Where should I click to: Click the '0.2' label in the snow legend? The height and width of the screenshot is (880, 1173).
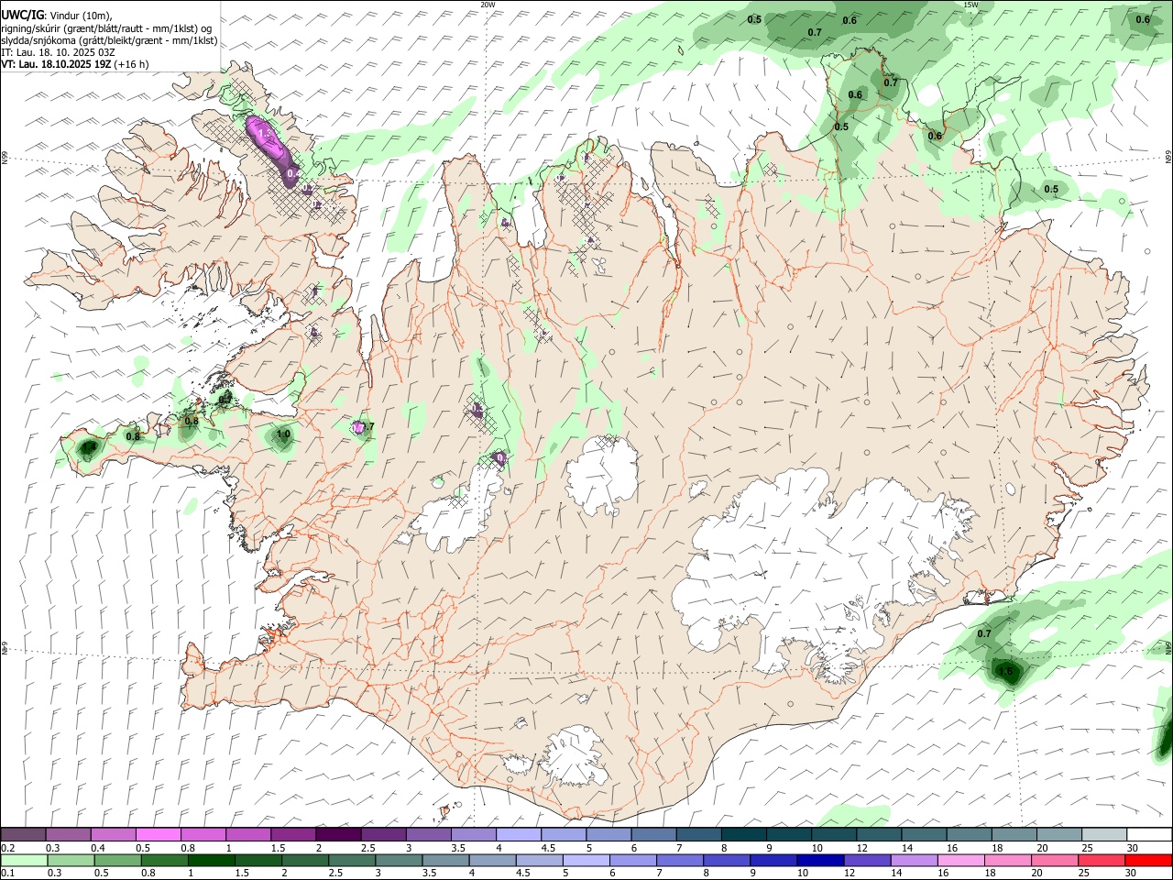coord(8,848)
